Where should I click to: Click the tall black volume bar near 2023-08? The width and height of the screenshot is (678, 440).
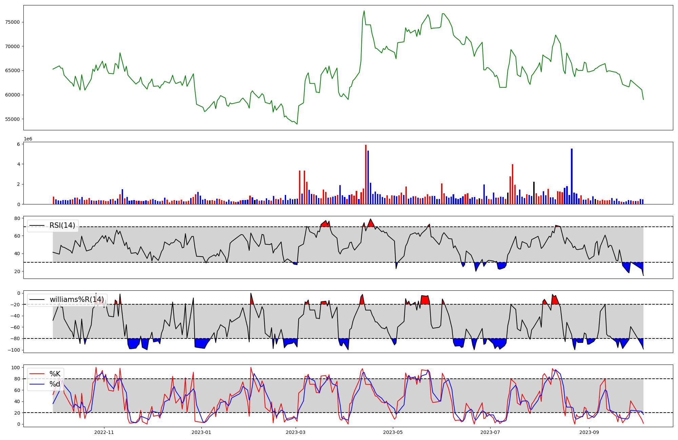[x=534, y=193]
